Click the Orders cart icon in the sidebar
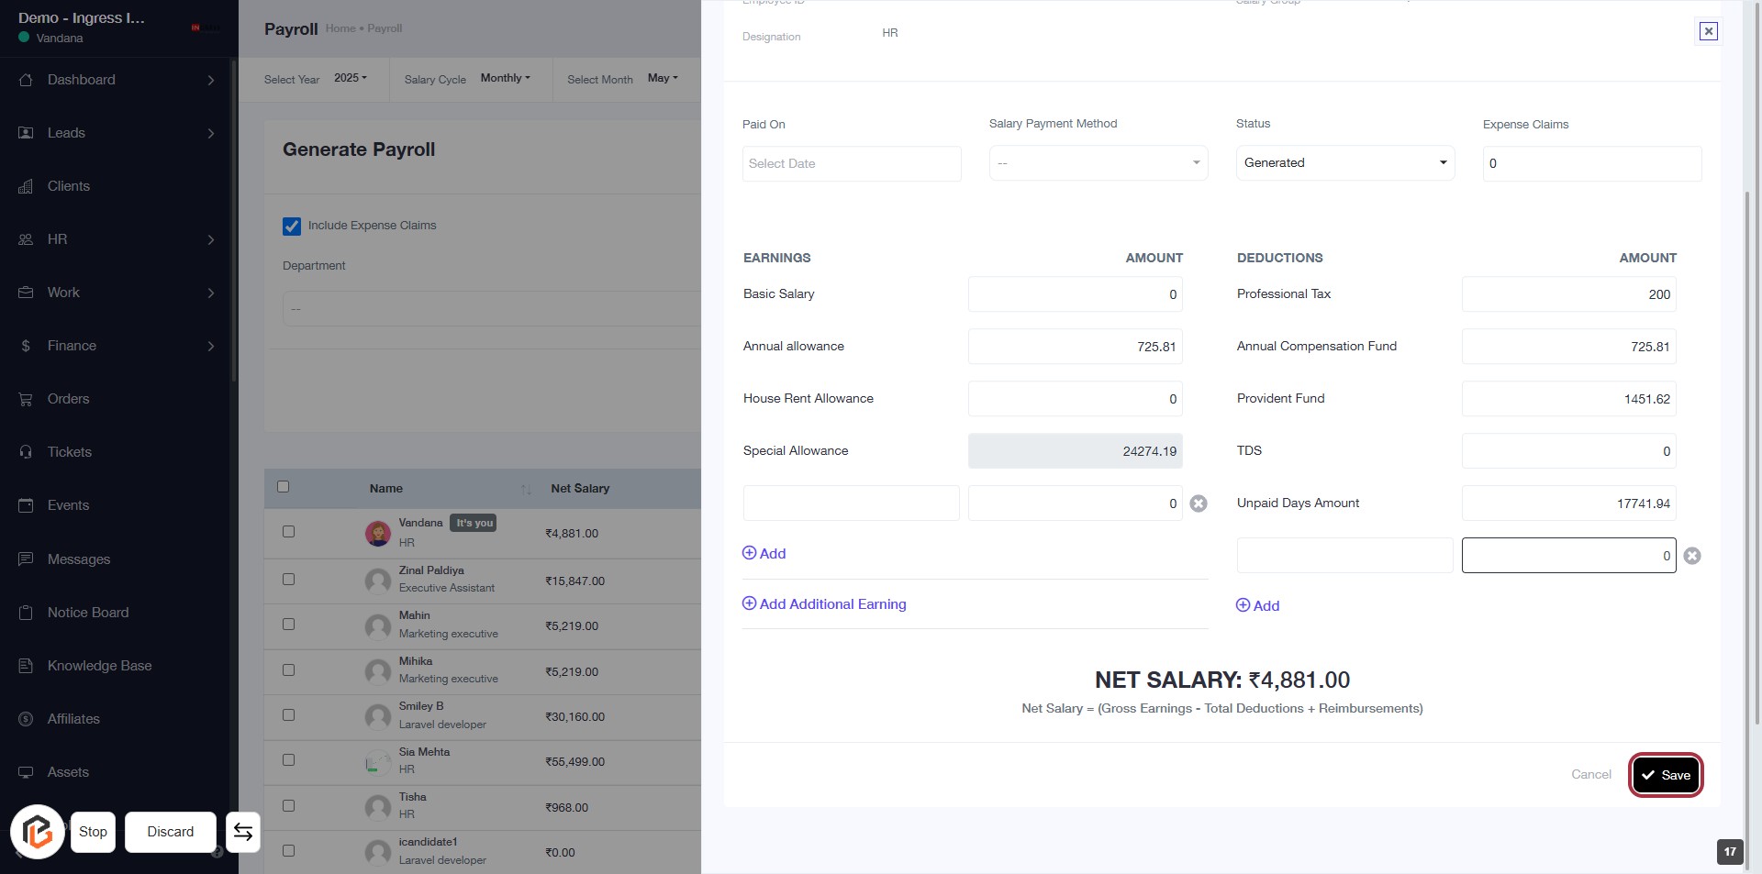This screenshot has height=874, width=1762. coord(26,399)
